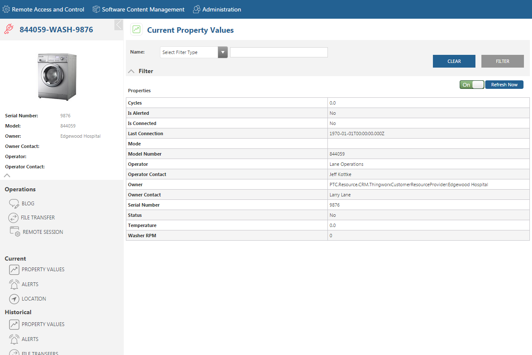Open the Administration menu
Screen dimensions: 532x355
click(x=217, y=9)
